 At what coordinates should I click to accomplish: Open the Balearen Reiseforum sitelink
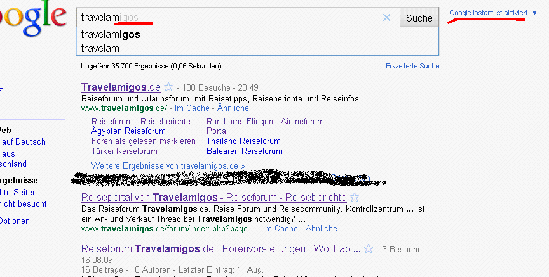[245, 151]
